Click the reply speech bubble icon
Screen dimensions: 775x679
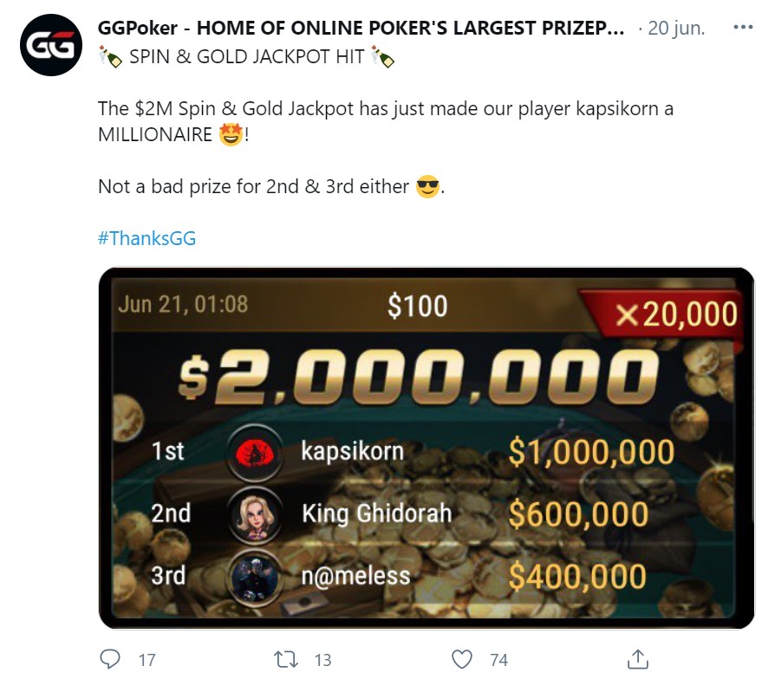point(110,659)
